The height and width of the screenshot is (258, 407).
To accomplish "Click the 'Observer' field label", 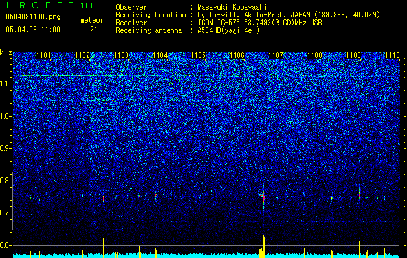I will (x=131, y=7).
